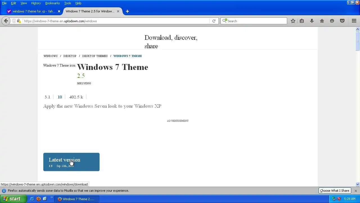Image resolution: width=360 pixels, height=203 pixels.
Task: Click the 402.5 k downloads figure
Action: tap(76, 97)
